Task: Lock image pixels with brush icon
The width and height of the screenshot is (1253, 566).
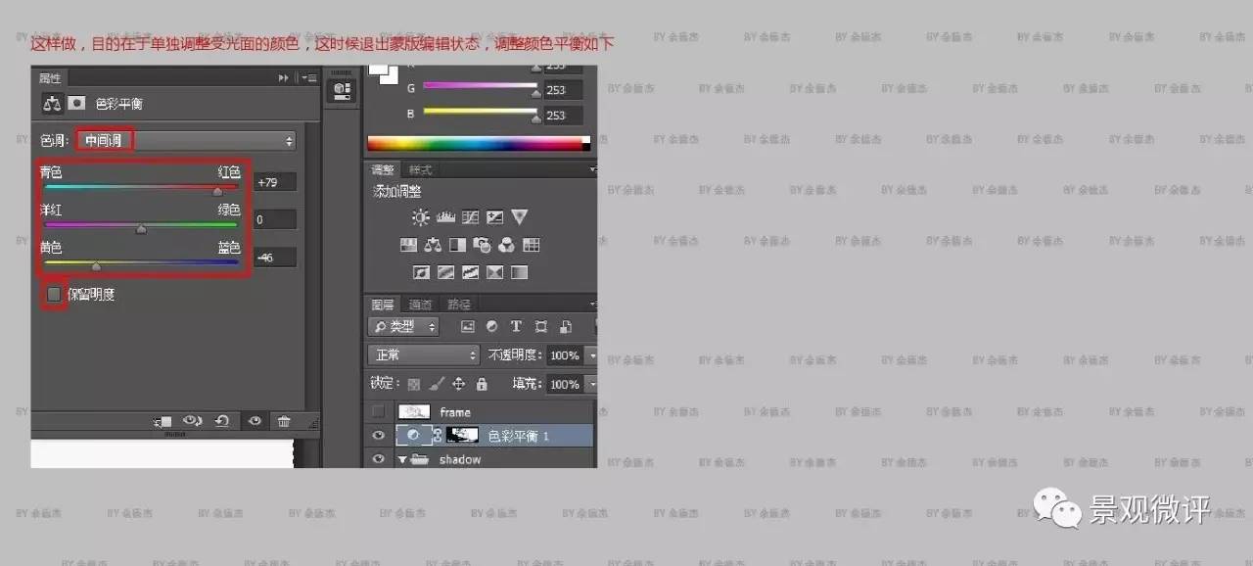Action: 437,384
